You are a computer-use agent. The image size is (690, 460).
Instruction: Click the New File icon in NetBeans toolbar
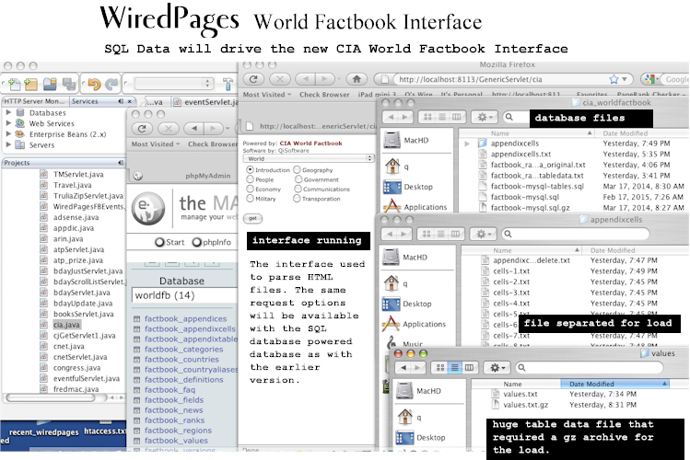coord(15,84)
